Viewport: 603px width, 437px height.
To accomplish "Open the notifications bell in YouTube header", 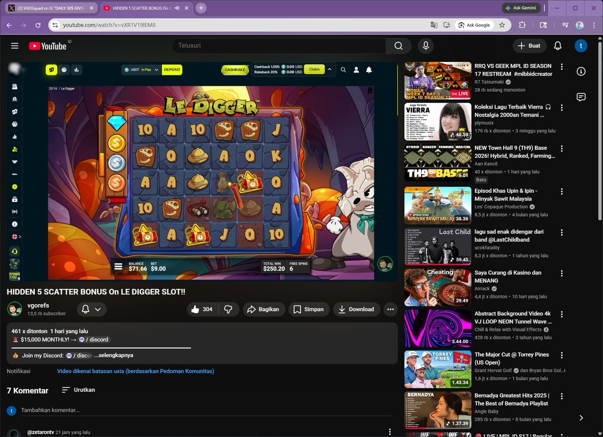I will click(x=558, y=46).
